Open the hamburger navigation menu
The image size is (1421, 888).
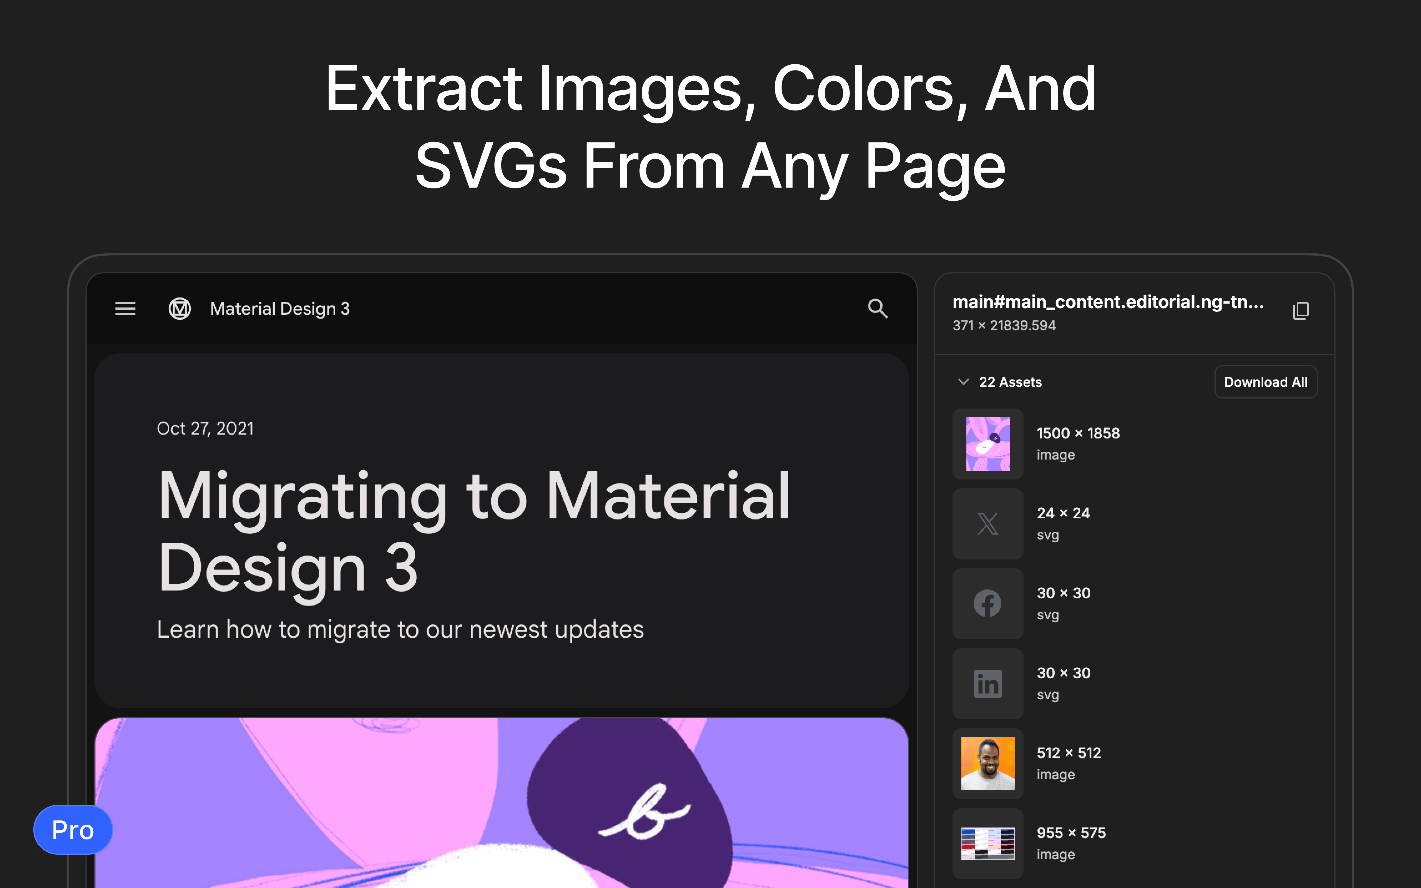(125, 309)
